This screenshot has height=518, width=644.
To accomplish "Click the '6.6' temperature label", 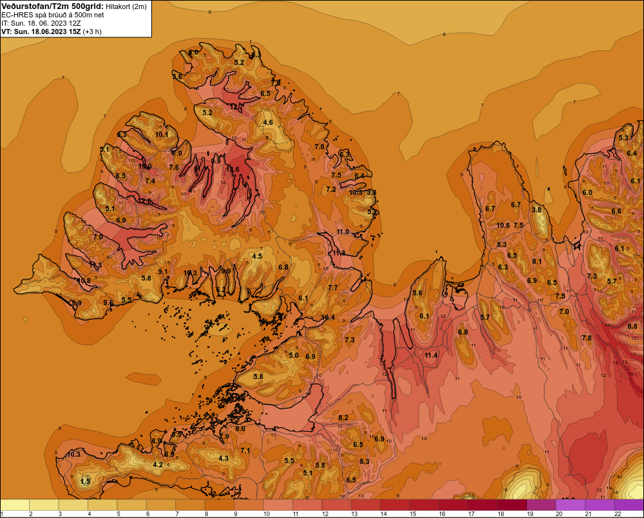I will click(x=616, y=212).
